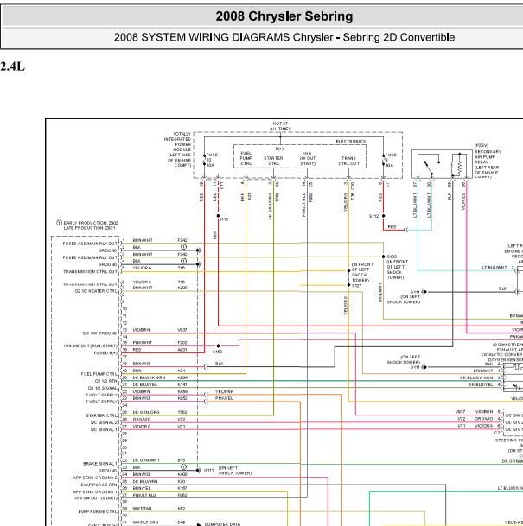Click the "YEL/PNK" wire label near pin 22
This screenshot has width=523, height=526.
click(x=224, y=391)
